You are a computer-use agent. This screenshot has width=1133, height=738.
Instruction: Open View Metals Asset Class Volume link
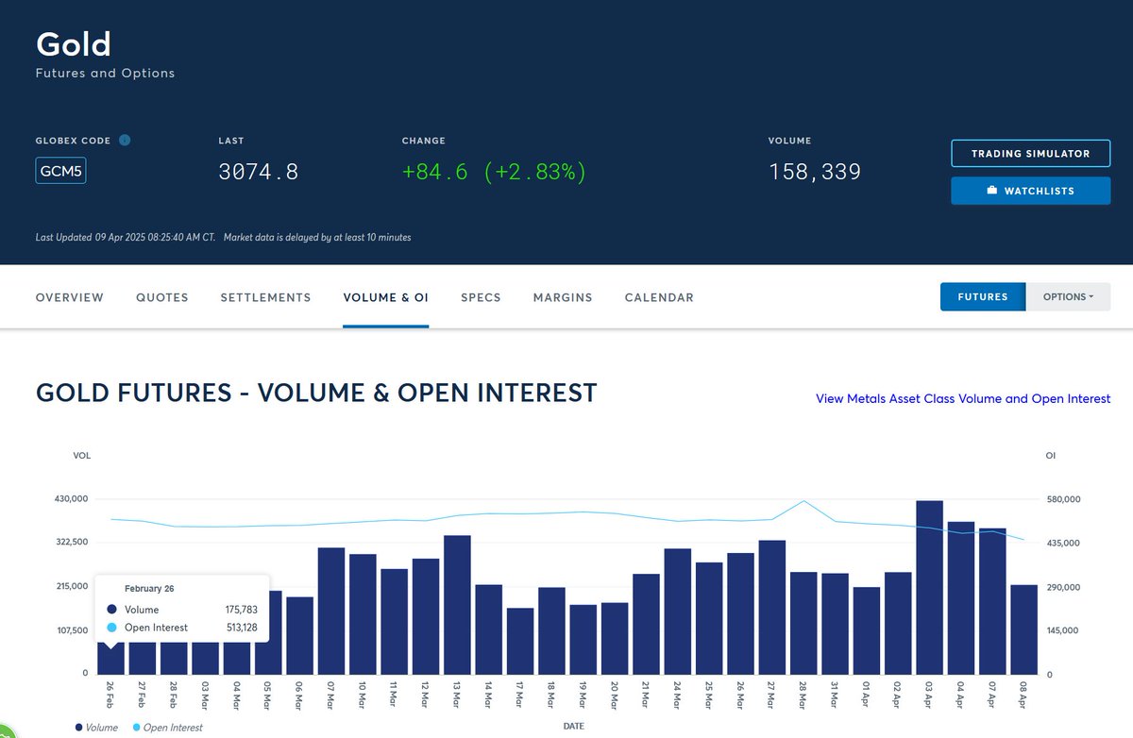point(963,399)
